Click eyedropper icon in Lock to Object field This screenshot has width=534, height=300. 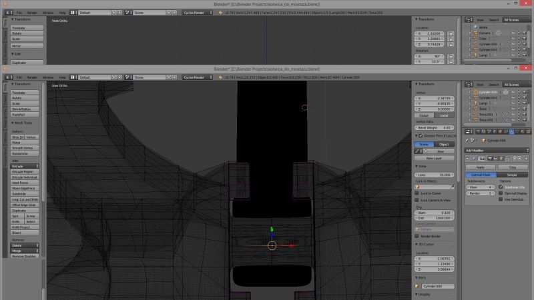452,187
